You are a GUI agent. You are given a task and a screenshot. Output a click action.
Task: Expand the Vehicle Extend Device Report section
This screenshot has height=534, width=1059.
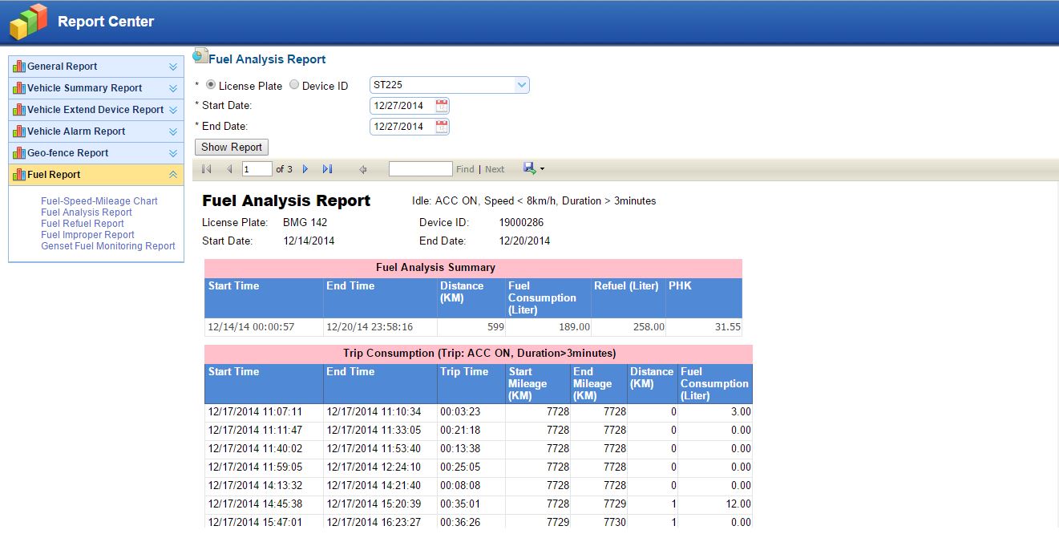[173, 110]
